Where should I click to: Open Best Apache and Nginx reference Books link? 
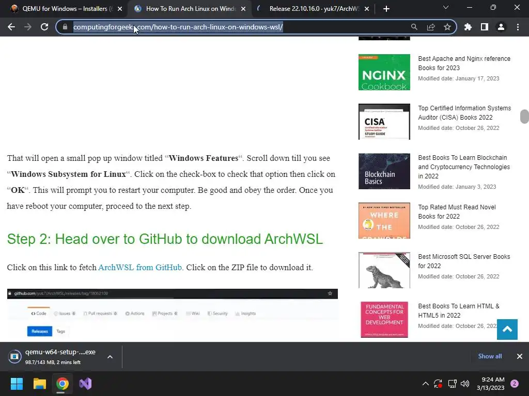[x=464, y=63]
